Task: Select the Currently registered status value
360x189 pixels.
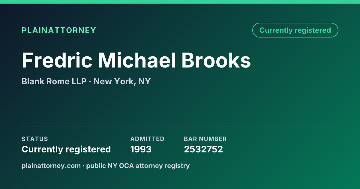Action: pyautogui.click(x=66, y=149)
